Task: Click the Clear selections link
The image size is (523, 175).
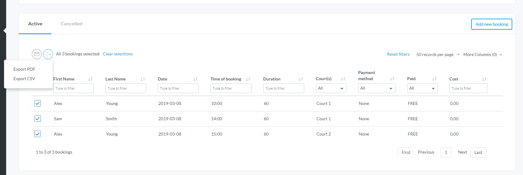Action: pos(118,54)
